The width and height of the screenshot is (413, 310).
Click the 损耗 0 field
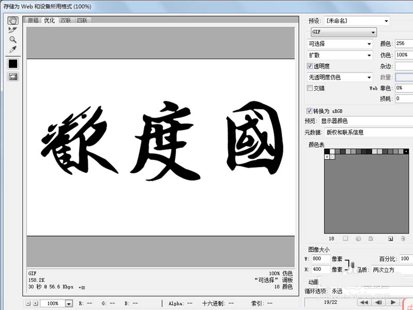404,99
